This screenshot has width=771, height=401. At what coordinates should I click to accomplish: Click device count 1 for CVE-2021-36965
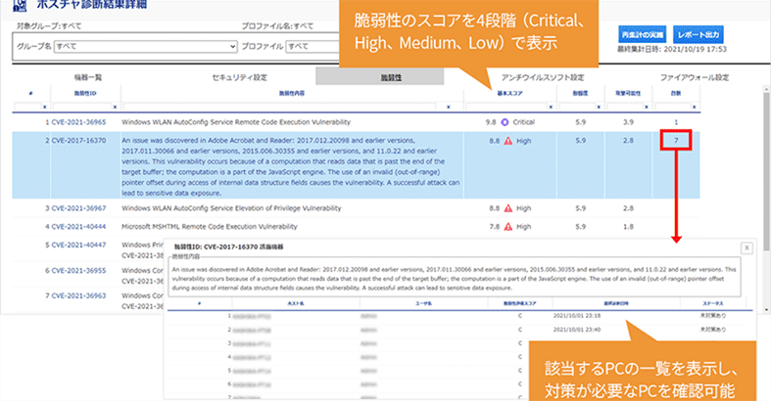(x=676, y=122)
